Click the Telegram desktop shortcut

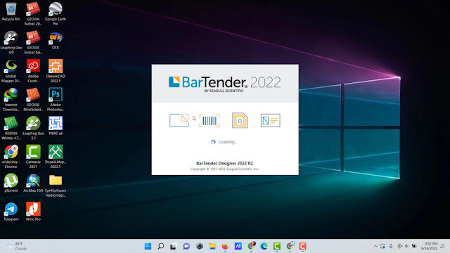click(x=11, y=212)
